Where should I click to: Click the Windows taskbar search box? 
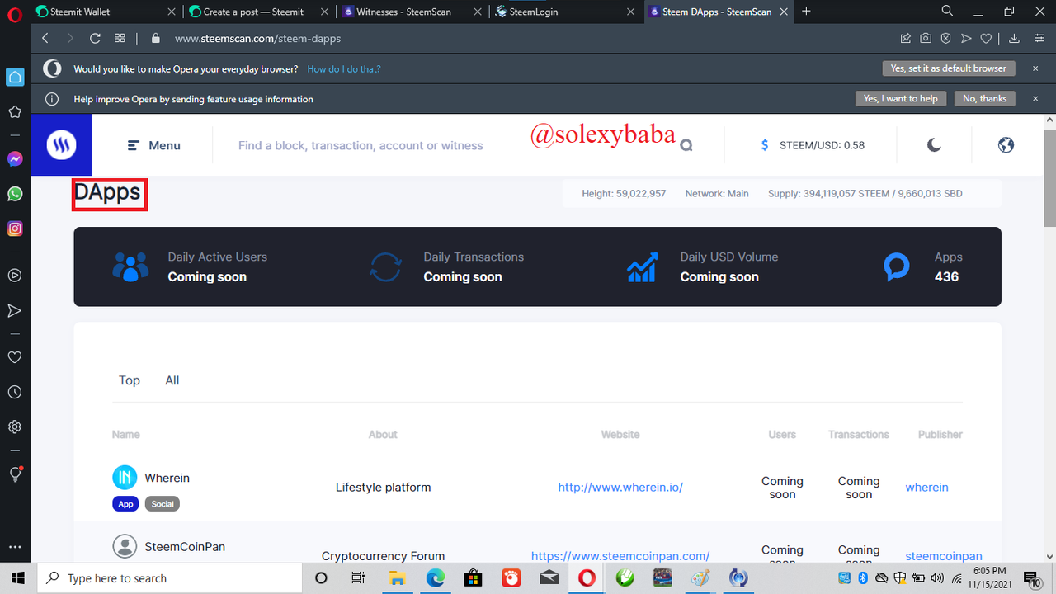pos(170,577)
